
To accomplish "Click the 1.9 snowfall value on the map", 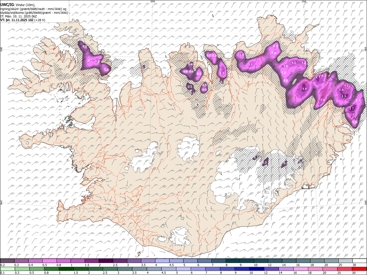I will tap(341, 90).
